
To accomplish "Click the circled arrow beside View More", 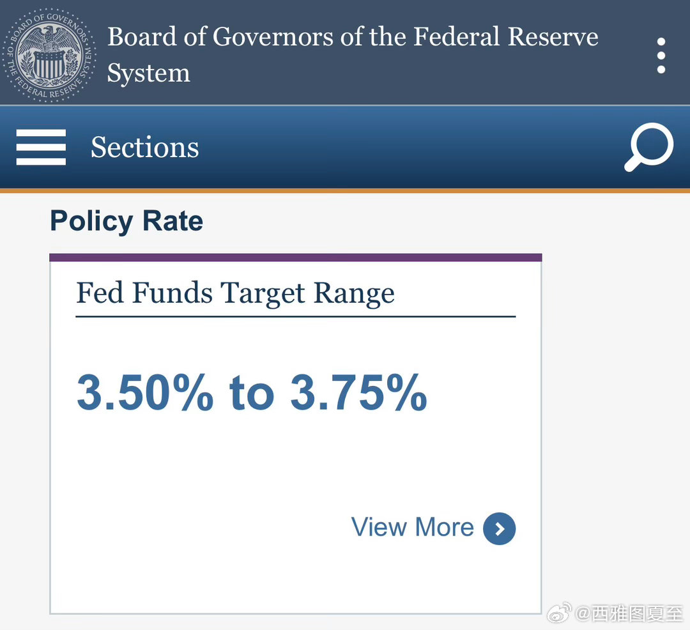I will click(x=499, y=528).
